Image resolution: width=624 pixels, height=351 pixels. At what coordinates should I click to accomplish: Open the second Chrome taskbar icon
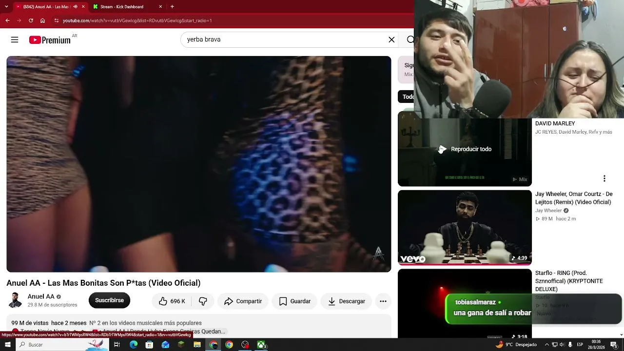229,345
